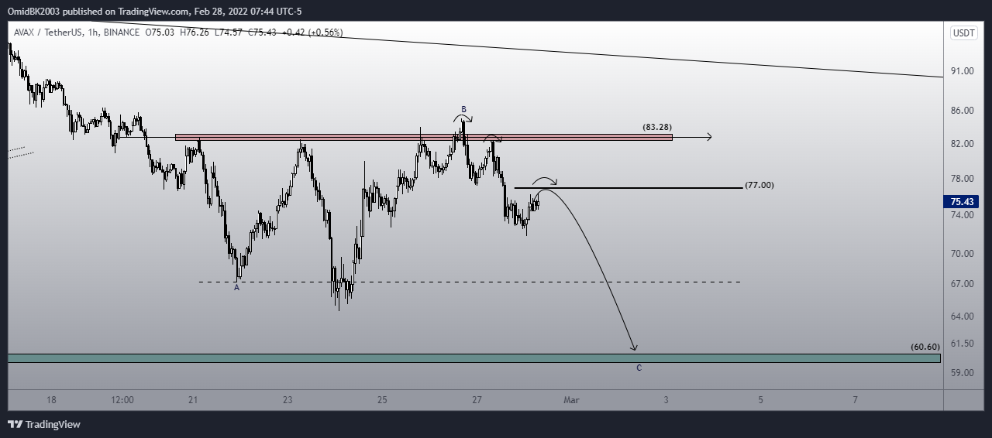Click the TradingView logo at bottom left

coord(44,424)
